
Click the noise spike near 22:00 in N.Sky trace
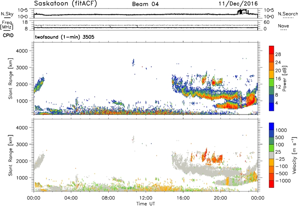click(243, 12)
